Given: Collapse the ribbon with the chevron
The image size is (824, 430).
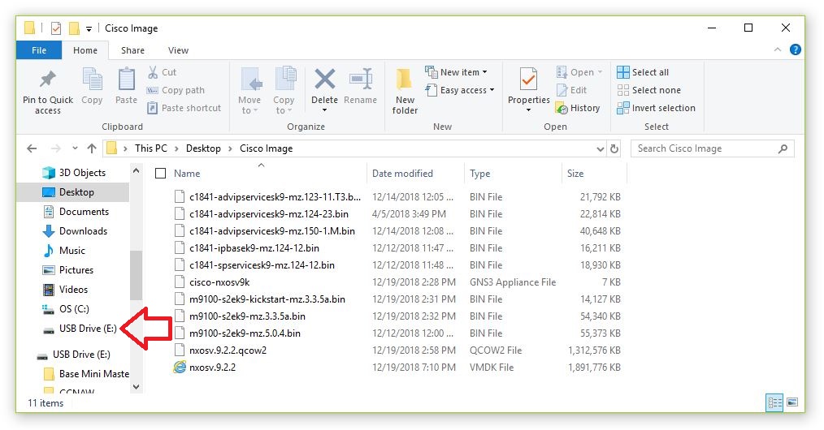Looking at the screenshot, I should (x=778, y=49).
